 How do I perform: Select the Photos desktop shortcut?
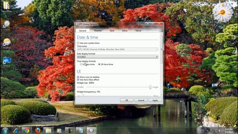(x=7, y=62)
